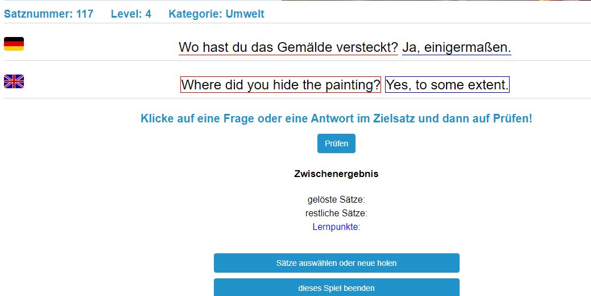
Task: Click the German answer 'Ja, einigermaßen.'
Action: tap(456, 47)
